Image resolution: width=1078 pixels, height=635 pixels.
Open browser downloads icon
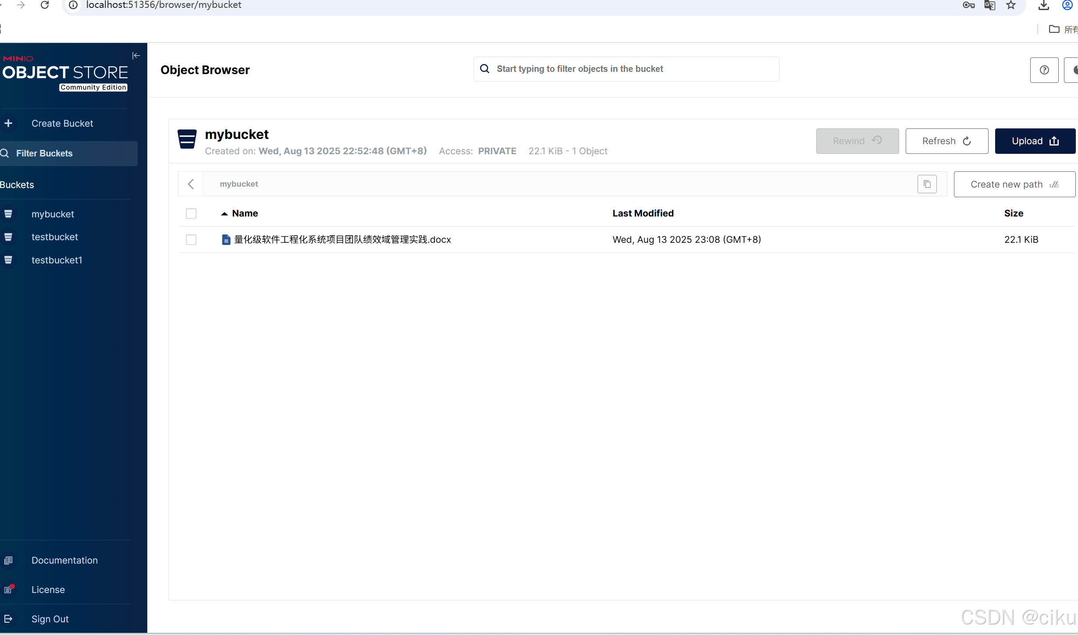tap(1044, 5)
